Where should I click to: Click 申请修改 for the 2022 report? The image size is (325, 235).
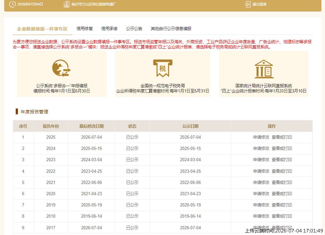261,171
